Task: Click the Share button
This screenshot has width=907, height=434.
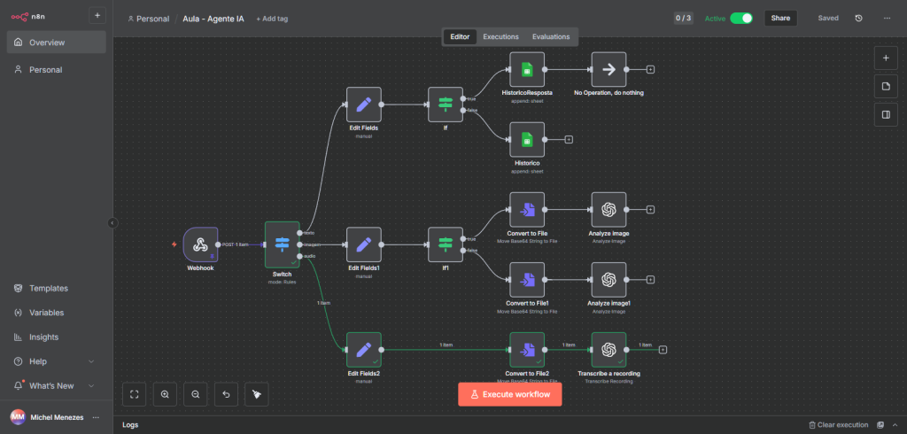Action: tap(780, 18)
